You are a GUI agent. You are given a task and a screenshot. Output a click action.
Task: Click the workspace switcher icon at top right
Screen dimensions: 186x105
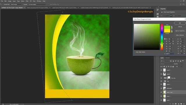pyautogui.click(x=184, y=4)
